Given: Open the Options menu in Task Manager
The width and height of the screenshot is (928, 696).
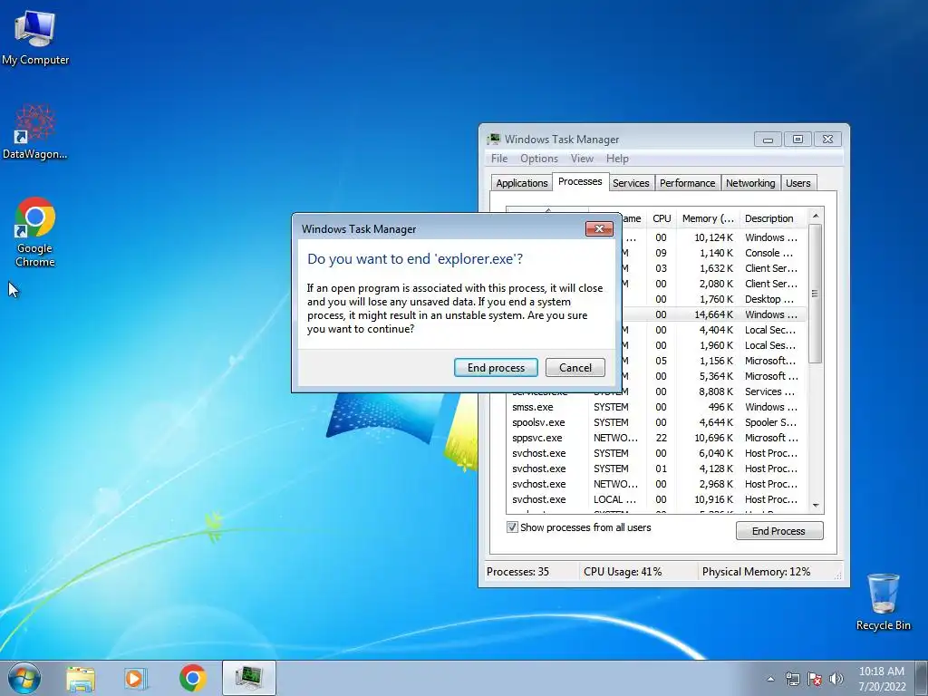Looking at the screenshot, I should tap(538, 159).
